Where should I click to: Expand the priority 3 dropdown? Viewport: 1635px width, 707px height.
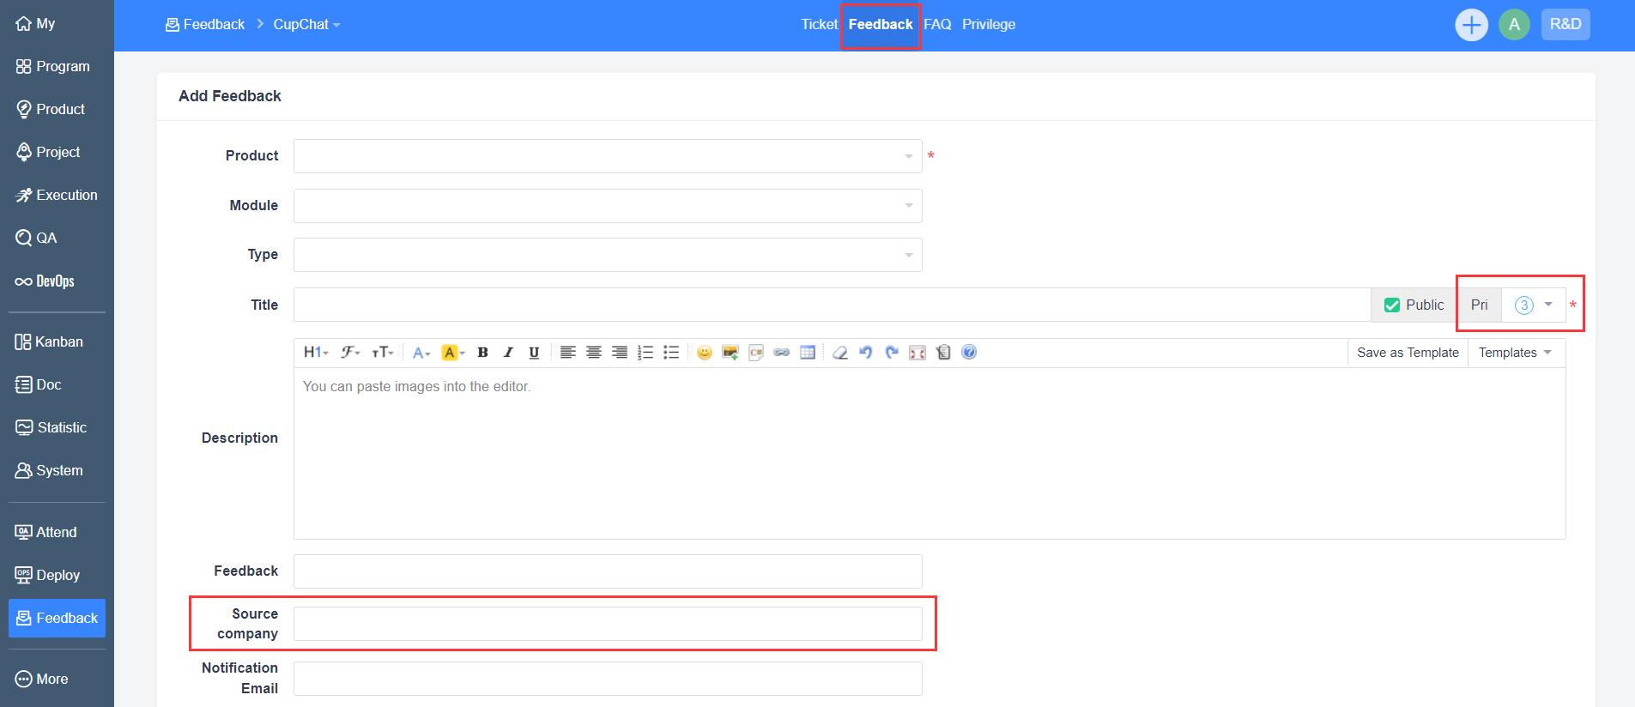(1534, 305)
